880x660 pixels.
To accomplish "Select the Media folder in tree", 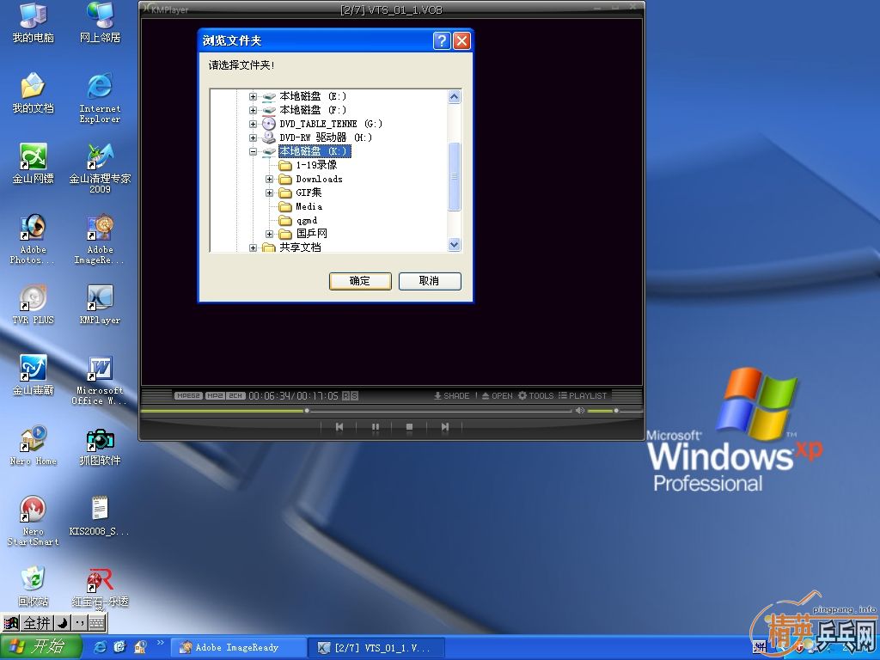I will 301,206.
